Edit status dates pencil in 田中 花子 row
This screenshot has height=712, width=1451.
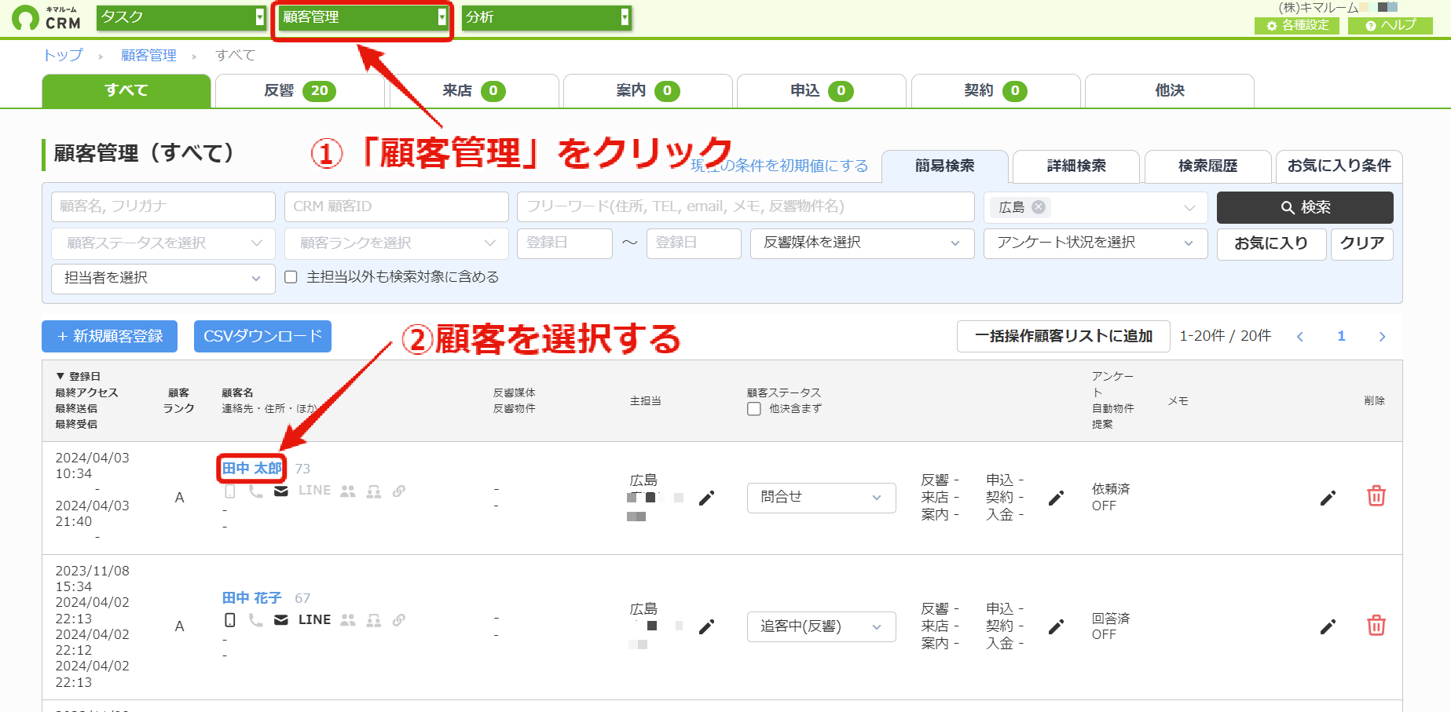coord(1056,626)
